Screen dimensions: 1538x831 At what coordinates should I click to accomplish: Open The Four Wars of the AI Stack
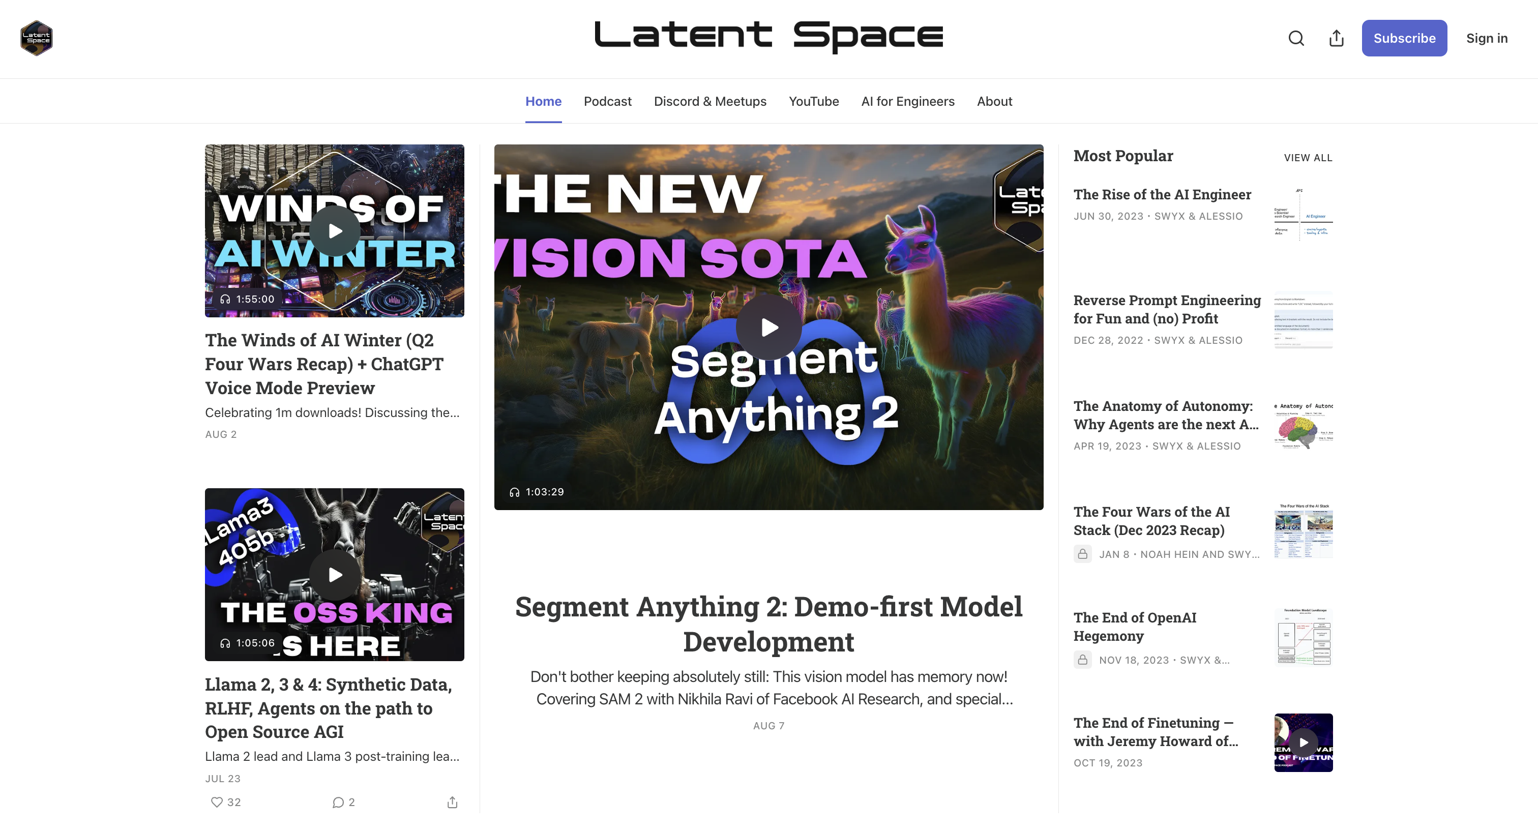(1151, 521)
